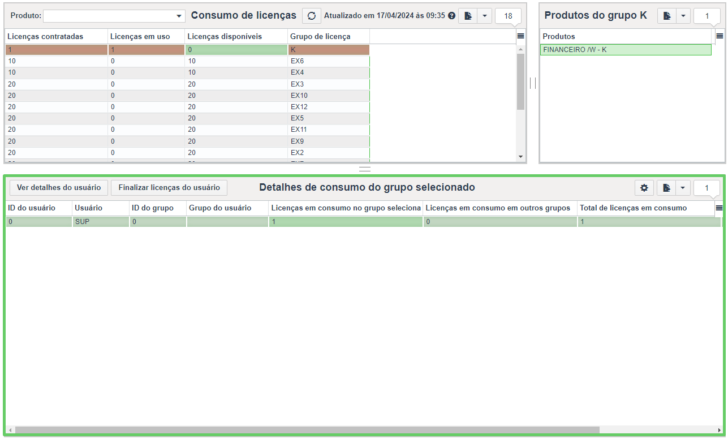Image resolution: width=728 pixels, height=439 pixels.
Task: Click Finalizar licenças do usuário button
Action: coord(169,187)
